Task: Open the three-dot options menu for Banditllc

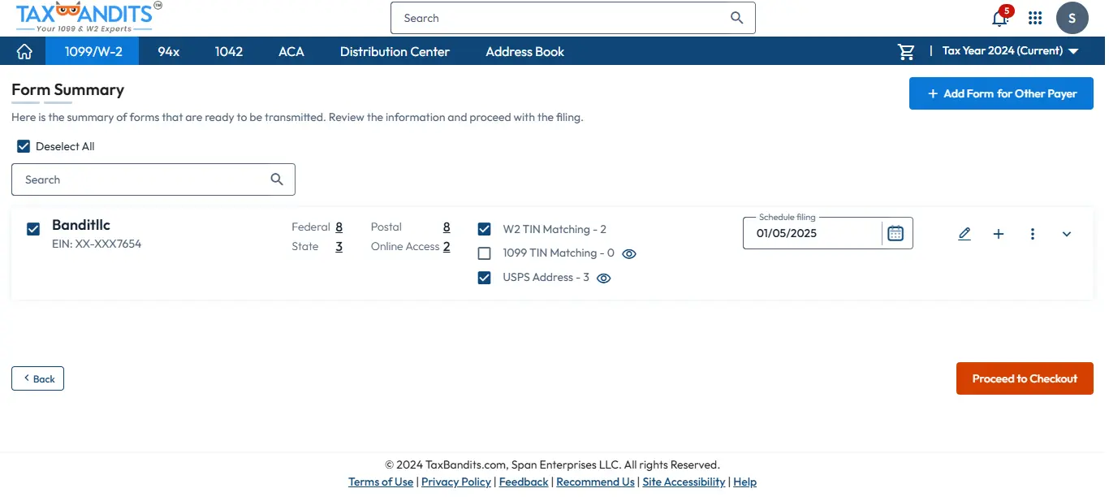Action: (1033, 233)
